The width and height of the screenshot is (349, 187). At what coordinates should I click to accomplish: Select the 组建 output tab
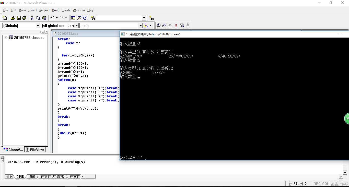(20, 177)
